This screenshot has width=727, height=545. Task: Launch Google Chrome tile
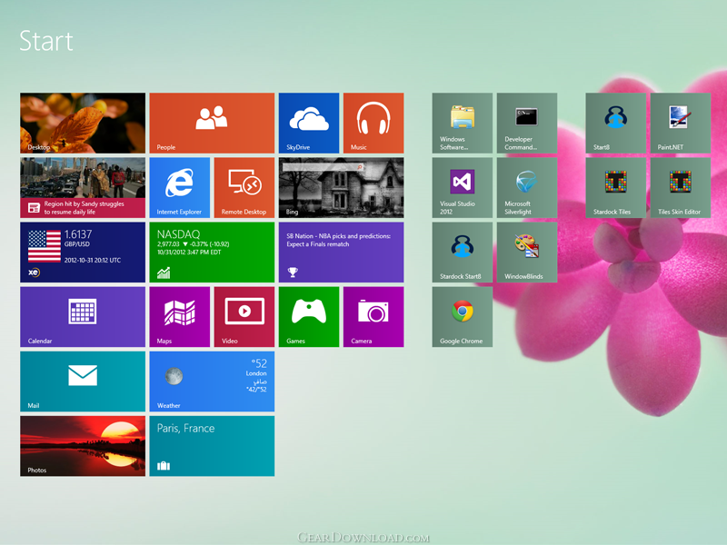[463, 317]
